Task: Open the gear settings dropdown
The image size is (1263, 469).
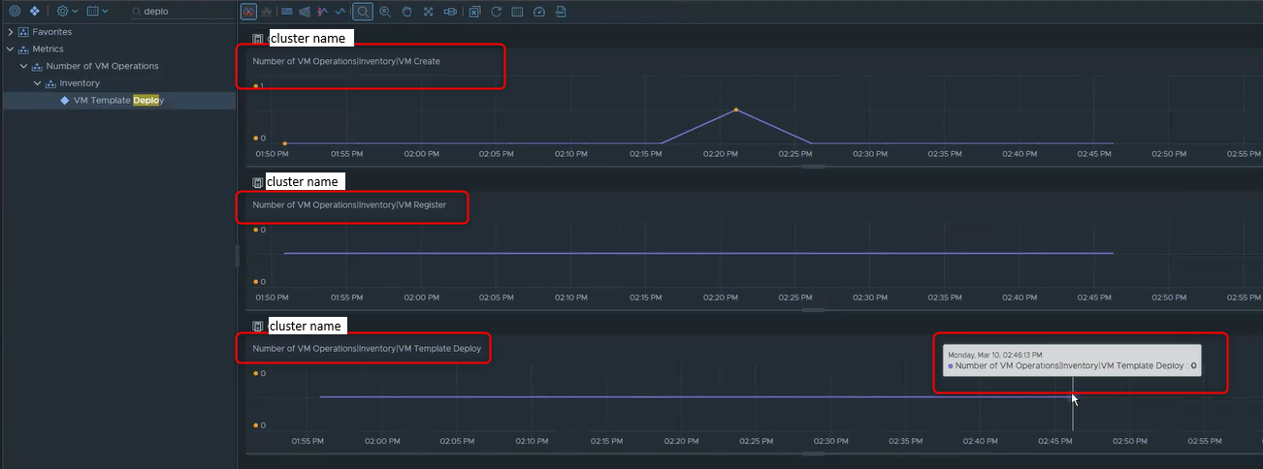Action: point(67,12)
